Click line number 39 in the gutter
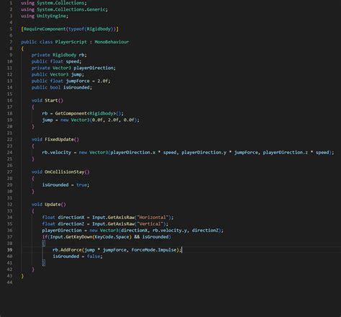This screenshot has height=317, width=341. (x=9, y=250)
